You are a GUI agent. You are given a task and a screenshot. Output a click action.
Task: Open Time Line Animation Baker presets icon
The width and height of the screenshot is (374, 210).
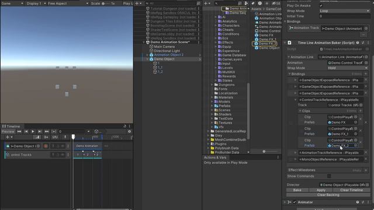pos(363,43)
